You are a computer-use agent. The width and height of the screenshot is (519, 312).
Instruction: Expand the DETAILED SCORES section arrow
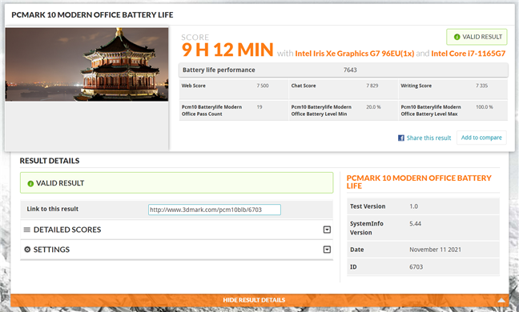click(327, 230)
